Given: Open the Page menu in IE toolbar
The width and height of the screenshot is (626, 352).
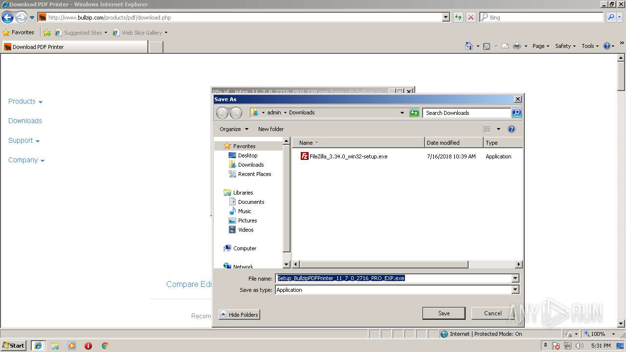Looking at the screenshot, I should [540, 46].
